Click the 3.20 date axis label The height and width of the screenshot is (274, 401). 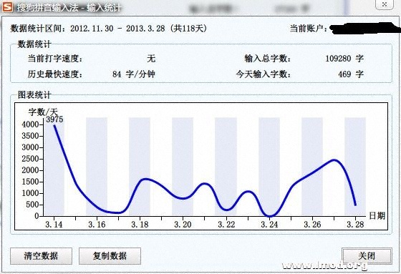[183, 225]
